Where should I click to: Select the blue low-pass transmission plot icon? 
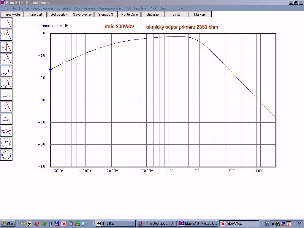(6, 23)
